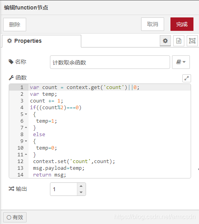Open library book dropdown next to name
Image resolution: width=199 pixels, height=224 pixels.
pyautogui.click(x=181, y=62)
